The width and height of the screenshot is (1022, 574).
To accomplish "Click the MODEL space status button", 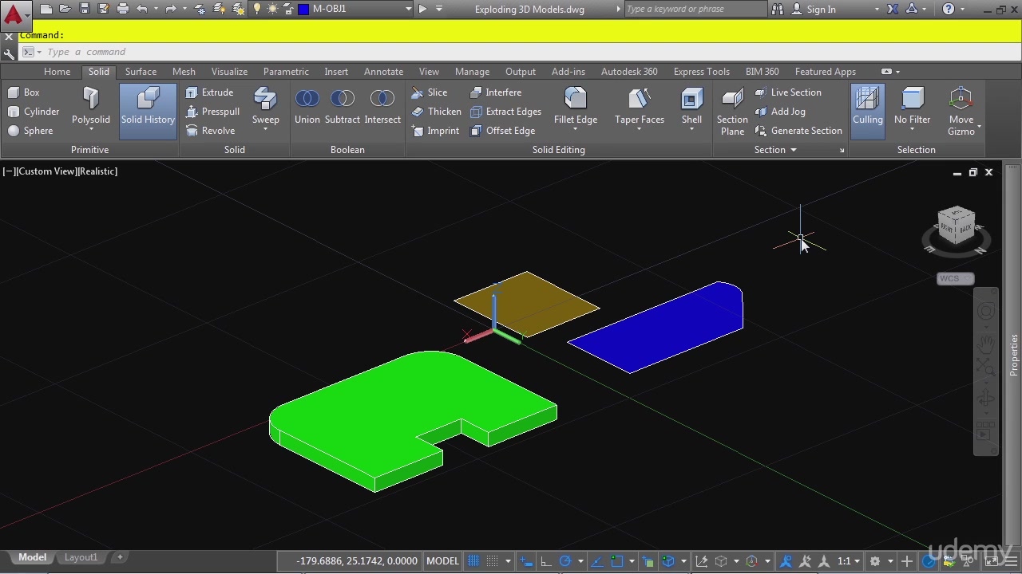I will [x=442, y=561].
